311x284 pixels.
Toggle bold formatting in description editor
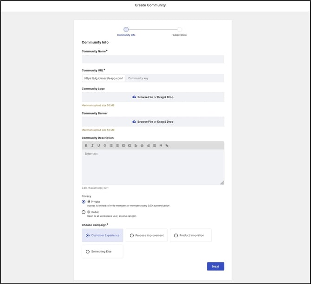(x=86, y=145)
